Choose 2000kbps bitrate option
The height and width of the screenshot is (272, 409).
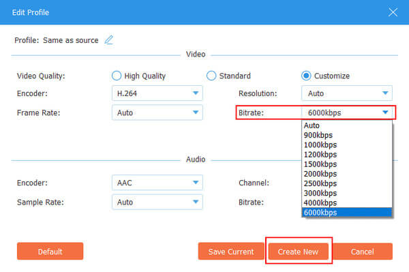(x=347, y=174)
